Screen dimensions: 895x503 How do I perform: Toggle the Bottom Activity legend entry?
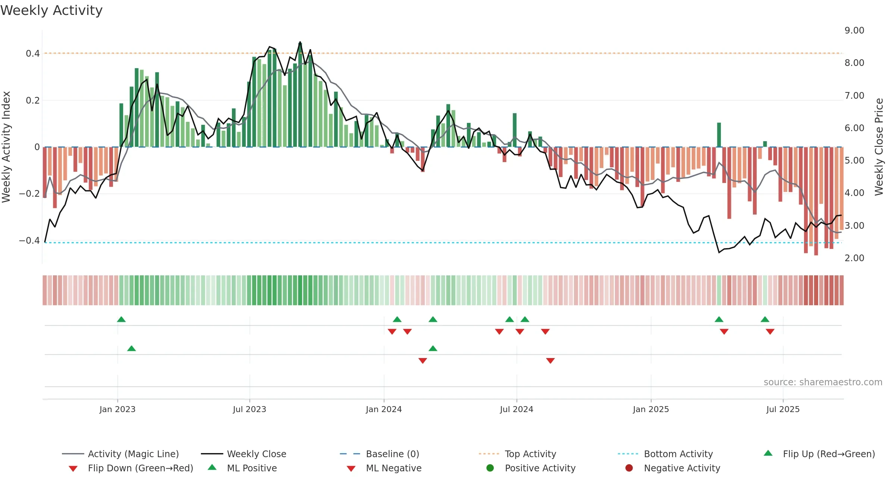click(665, 454)
